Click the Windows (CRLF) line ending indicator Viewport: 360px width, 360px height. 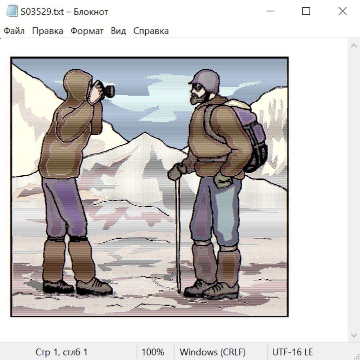coord(212,352)
